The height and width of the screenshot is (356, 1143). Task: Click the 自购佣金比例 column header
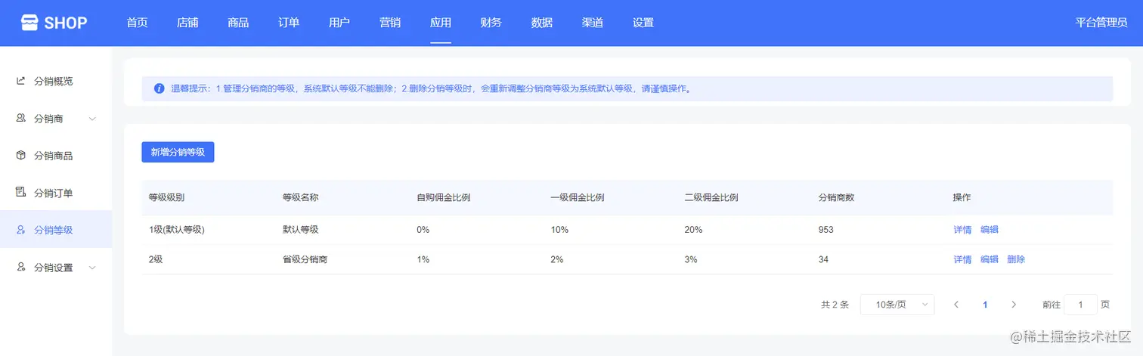point(444,198)
